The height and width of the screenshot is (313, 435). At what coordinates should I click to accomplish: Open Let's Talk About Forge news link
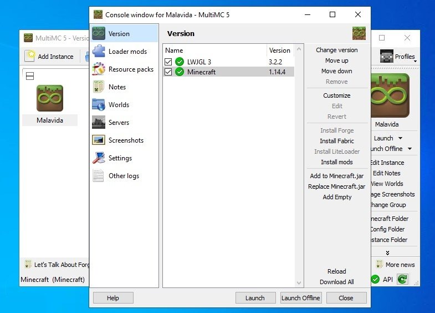pos(57,265)
